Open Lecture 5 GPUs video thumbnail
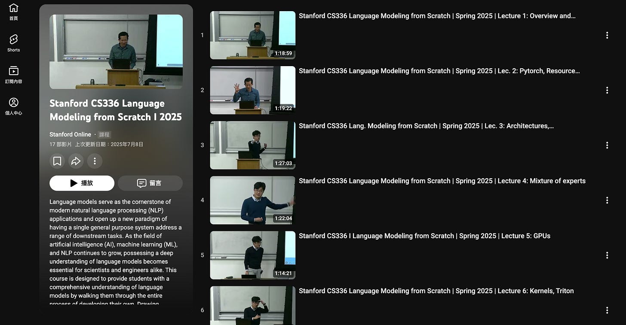This screenshot has height=325, width=626. 253,255
